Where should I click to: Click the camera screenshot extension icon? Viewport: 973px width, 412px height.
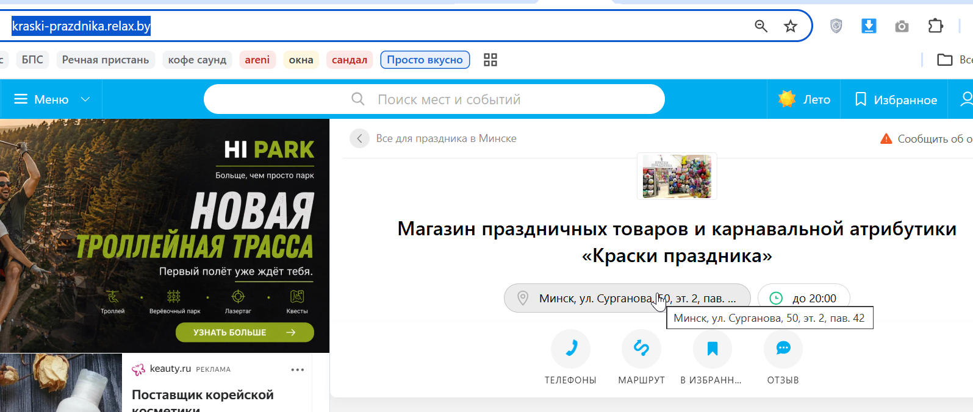902,26
